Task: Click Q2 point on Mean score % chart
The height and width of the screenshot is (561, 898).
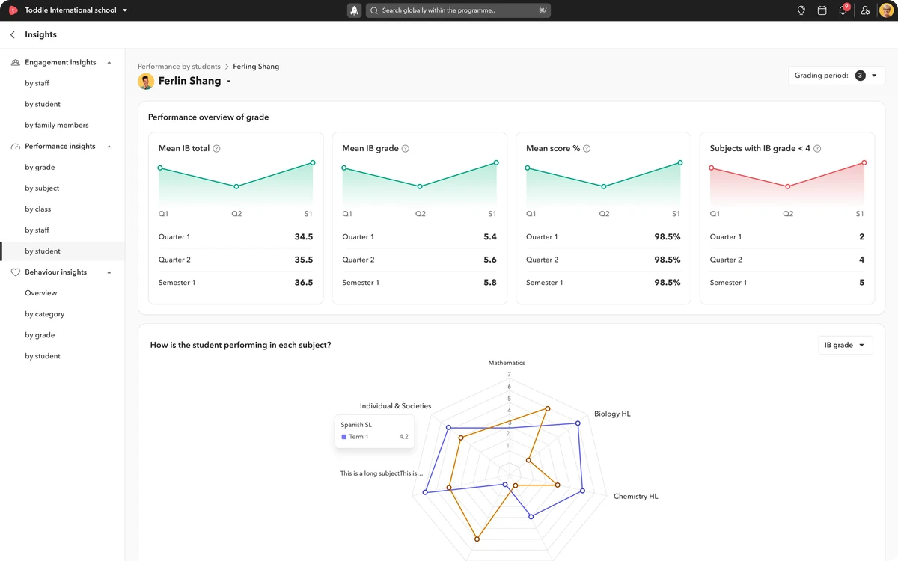Action: coord(604,186)
